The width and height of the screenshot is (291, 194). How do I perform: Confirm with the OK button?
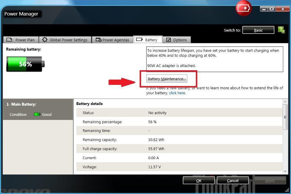point(199,181)
